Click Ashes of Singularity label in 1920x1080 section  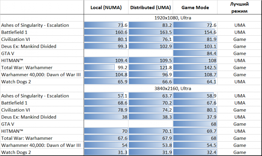35,25
